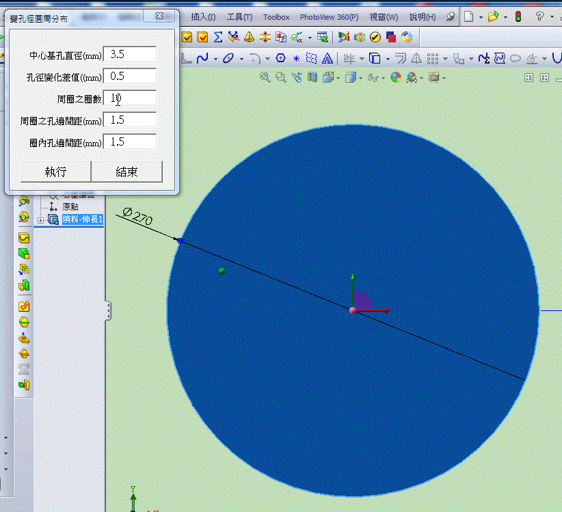Click the Edit Appearance color ball icon
562x512 pixels.
[396, 77]
